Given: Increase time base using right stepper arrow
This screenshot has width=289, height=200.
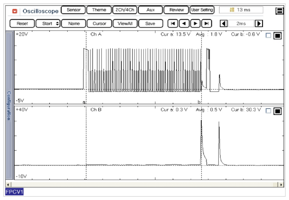Looking at the screenshot, I should (259, 24).
